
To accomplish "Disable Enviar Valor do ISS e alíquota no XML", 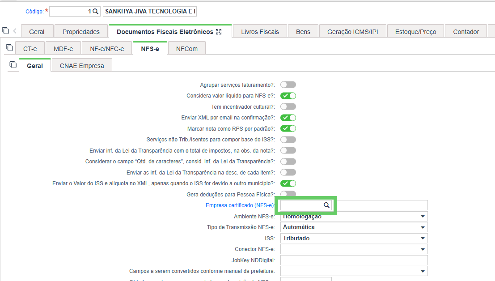I will pos(288,183).
